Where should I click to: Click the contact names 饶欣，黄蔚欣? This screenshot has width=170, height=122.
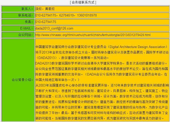(x=45, y=9)
